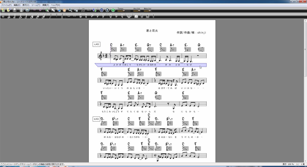Image resolution: width=307 pixels, height=167 pixels.
Task: Click the highlighted lyrics line in the score
Action: point(151,65)
